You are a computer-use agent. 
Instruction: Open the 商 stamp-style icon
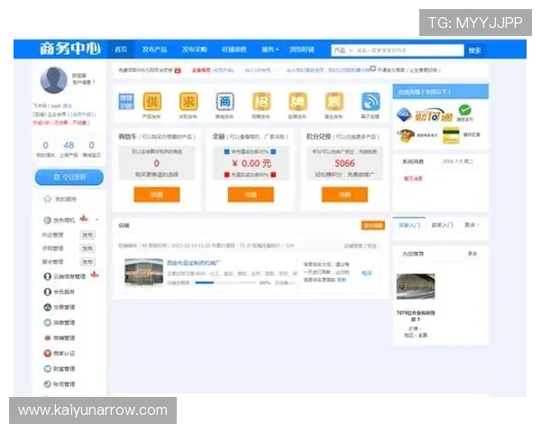225,102
